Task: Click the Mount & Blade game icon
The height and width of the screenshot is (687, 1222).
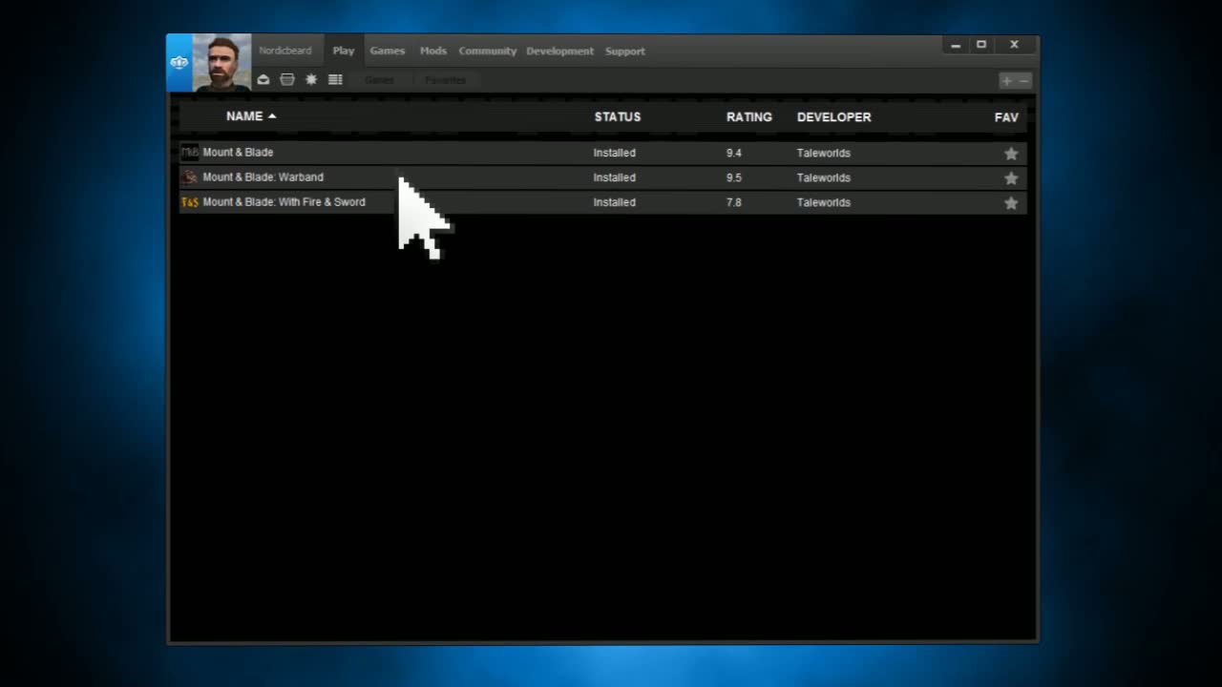Action: pos(190,153)
